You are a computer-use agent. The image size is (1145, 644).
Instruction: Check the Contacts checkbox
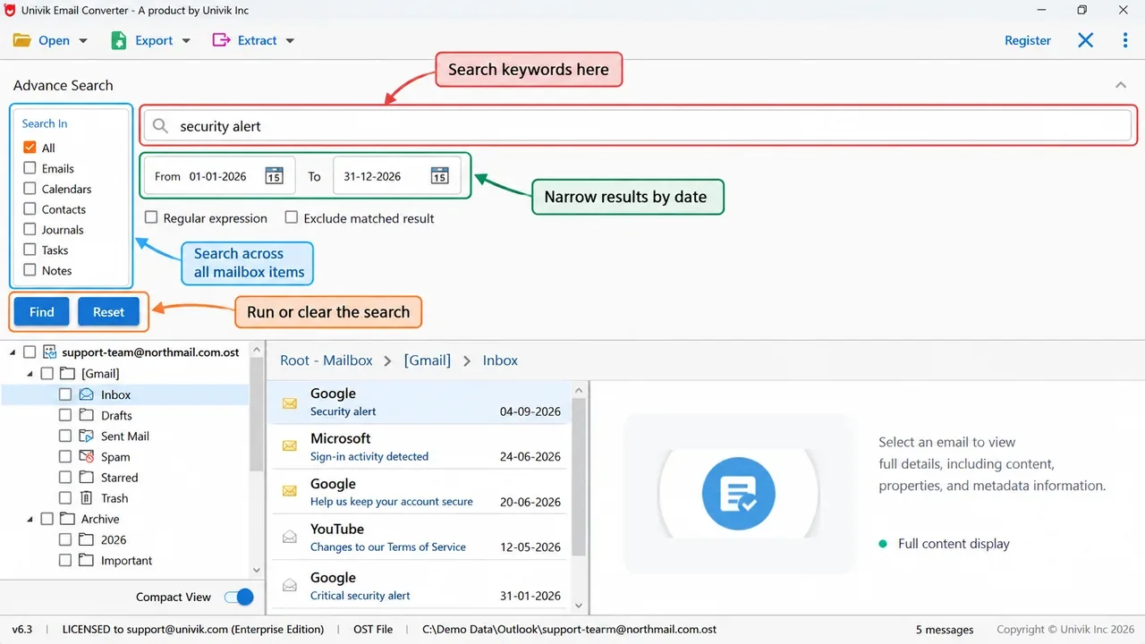pos(30,209)
